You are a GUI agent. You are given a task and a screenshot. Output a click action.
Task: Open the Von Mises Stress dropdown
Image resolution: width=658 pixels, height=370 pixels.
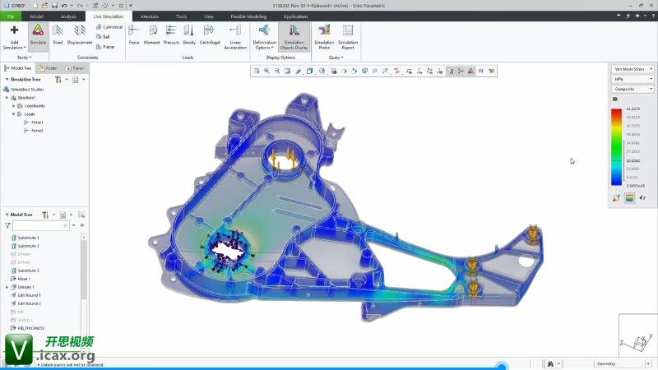point(633,69)
